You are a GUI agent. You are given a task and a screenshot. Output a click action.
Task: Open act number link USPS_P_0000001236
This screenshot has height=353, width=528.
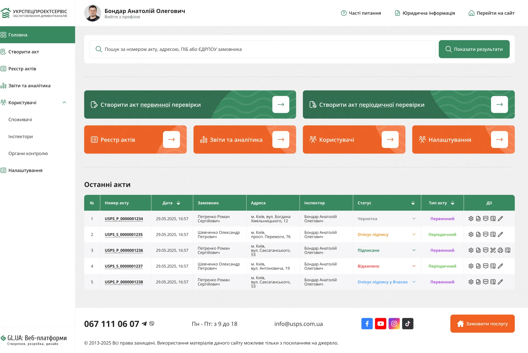124,250
